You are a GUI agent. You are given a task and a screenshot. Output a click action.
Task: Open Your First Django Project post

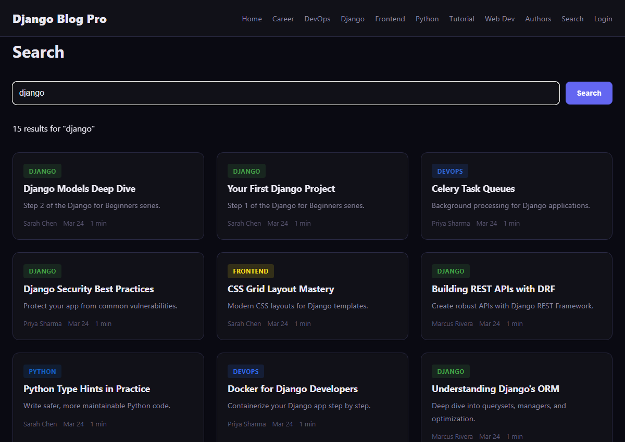click(x=281, y=189)
